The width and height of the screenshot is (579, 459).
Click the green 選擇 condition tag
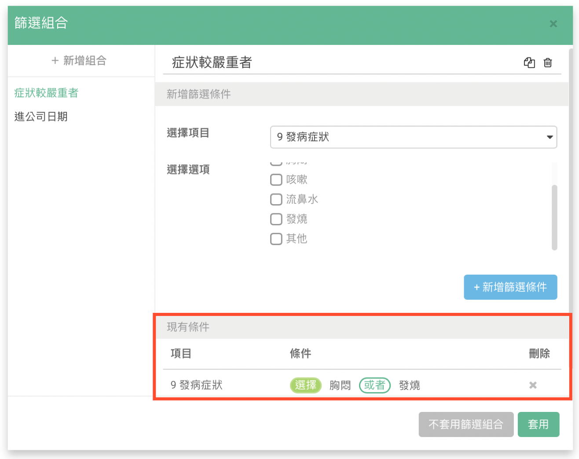tap(306, 386)
